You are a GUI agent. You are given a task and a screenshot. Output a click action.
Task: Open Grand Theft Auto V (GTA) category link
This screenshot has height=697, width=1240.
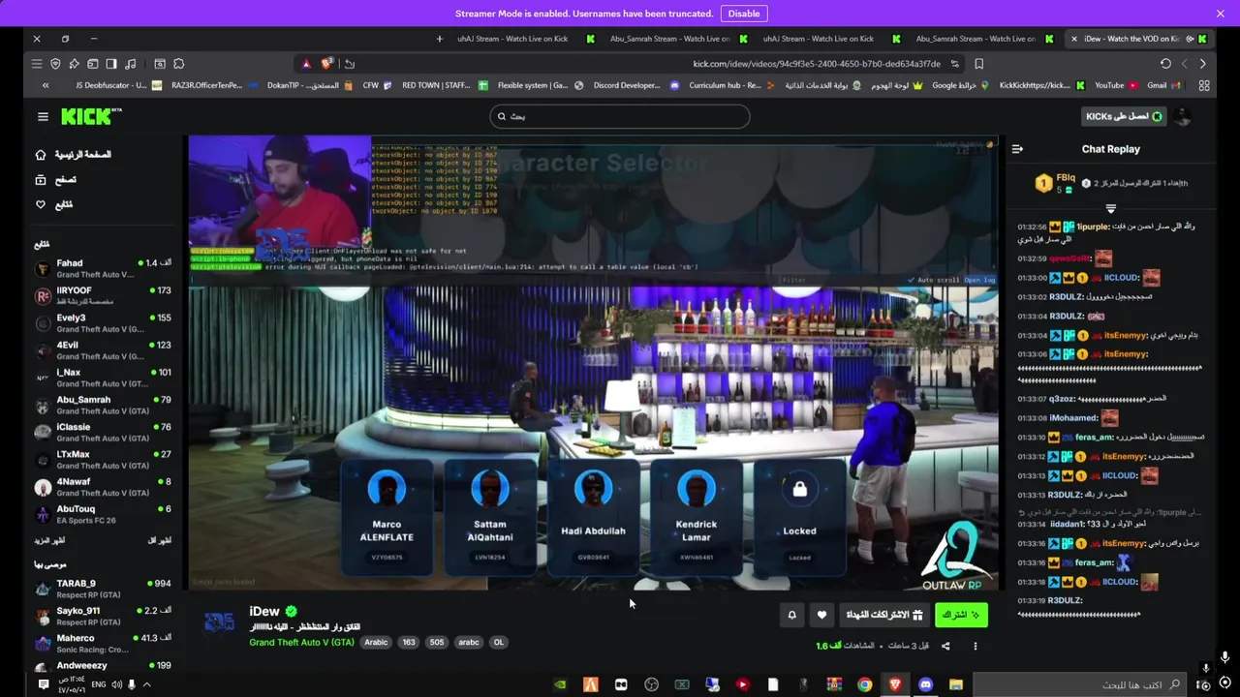[x=301, y=642]
